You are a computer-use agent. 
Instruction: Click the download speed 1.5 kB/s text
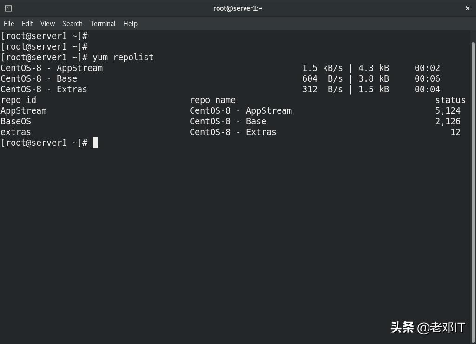coord(322,68)
